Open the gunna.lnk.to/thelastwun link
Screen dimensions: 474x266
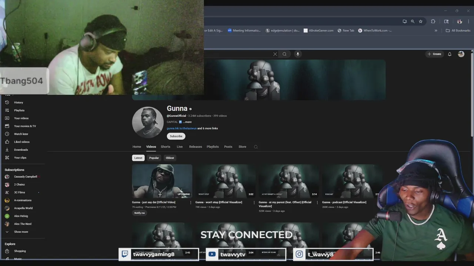point(181,128)
